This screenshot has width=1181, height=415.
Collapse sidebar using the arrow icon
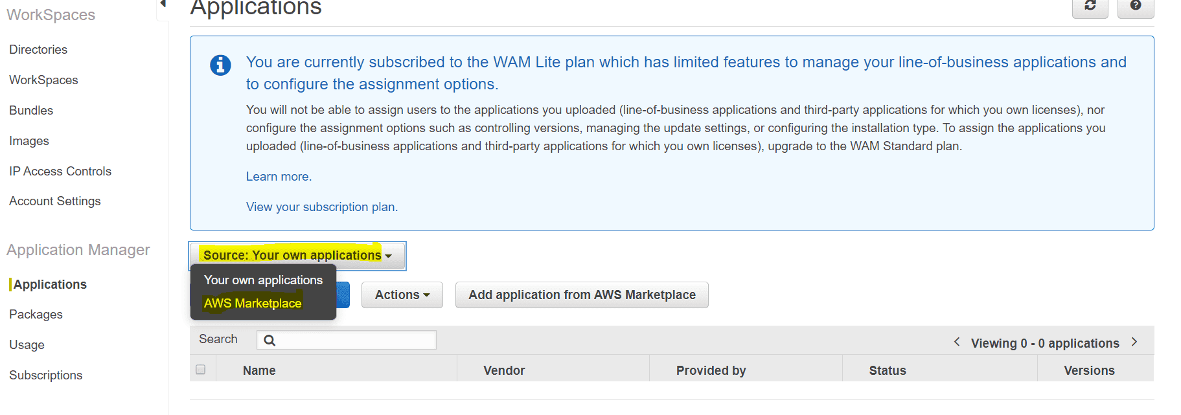point(163,4)
